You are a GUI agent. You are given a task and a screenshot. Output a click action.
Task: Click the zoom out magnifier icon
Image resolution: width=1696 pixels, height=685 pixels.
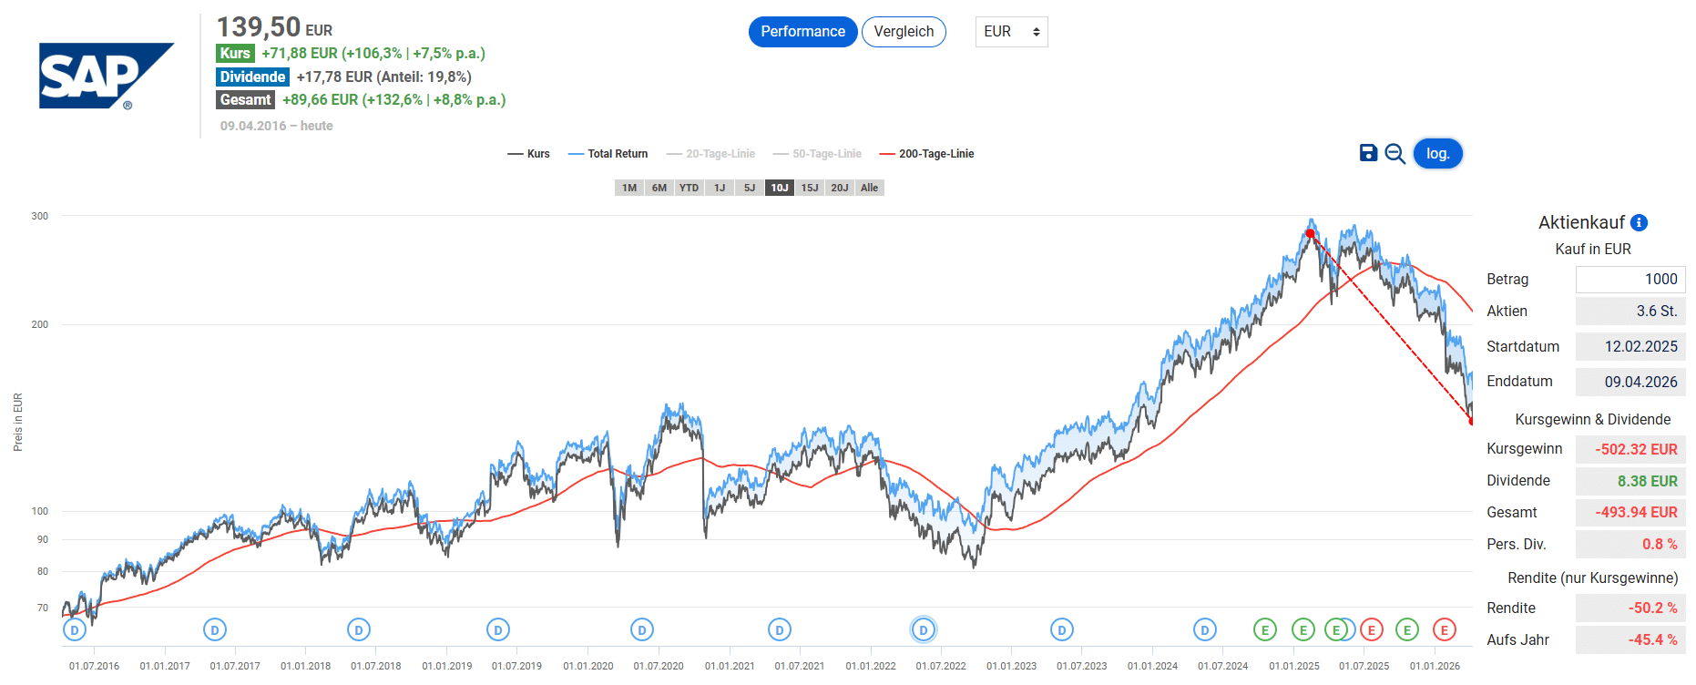coord(1395,154)
